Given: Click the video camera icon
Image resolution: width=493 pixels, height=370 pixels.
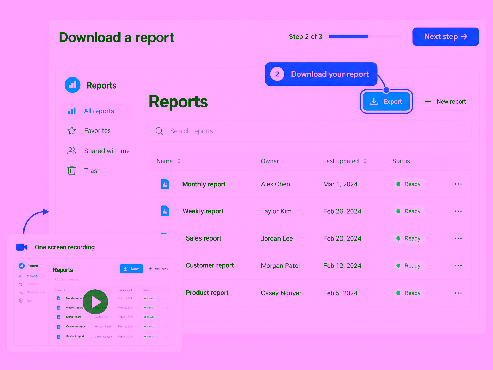Looking at the screenshot, I should tap(22, 247).
